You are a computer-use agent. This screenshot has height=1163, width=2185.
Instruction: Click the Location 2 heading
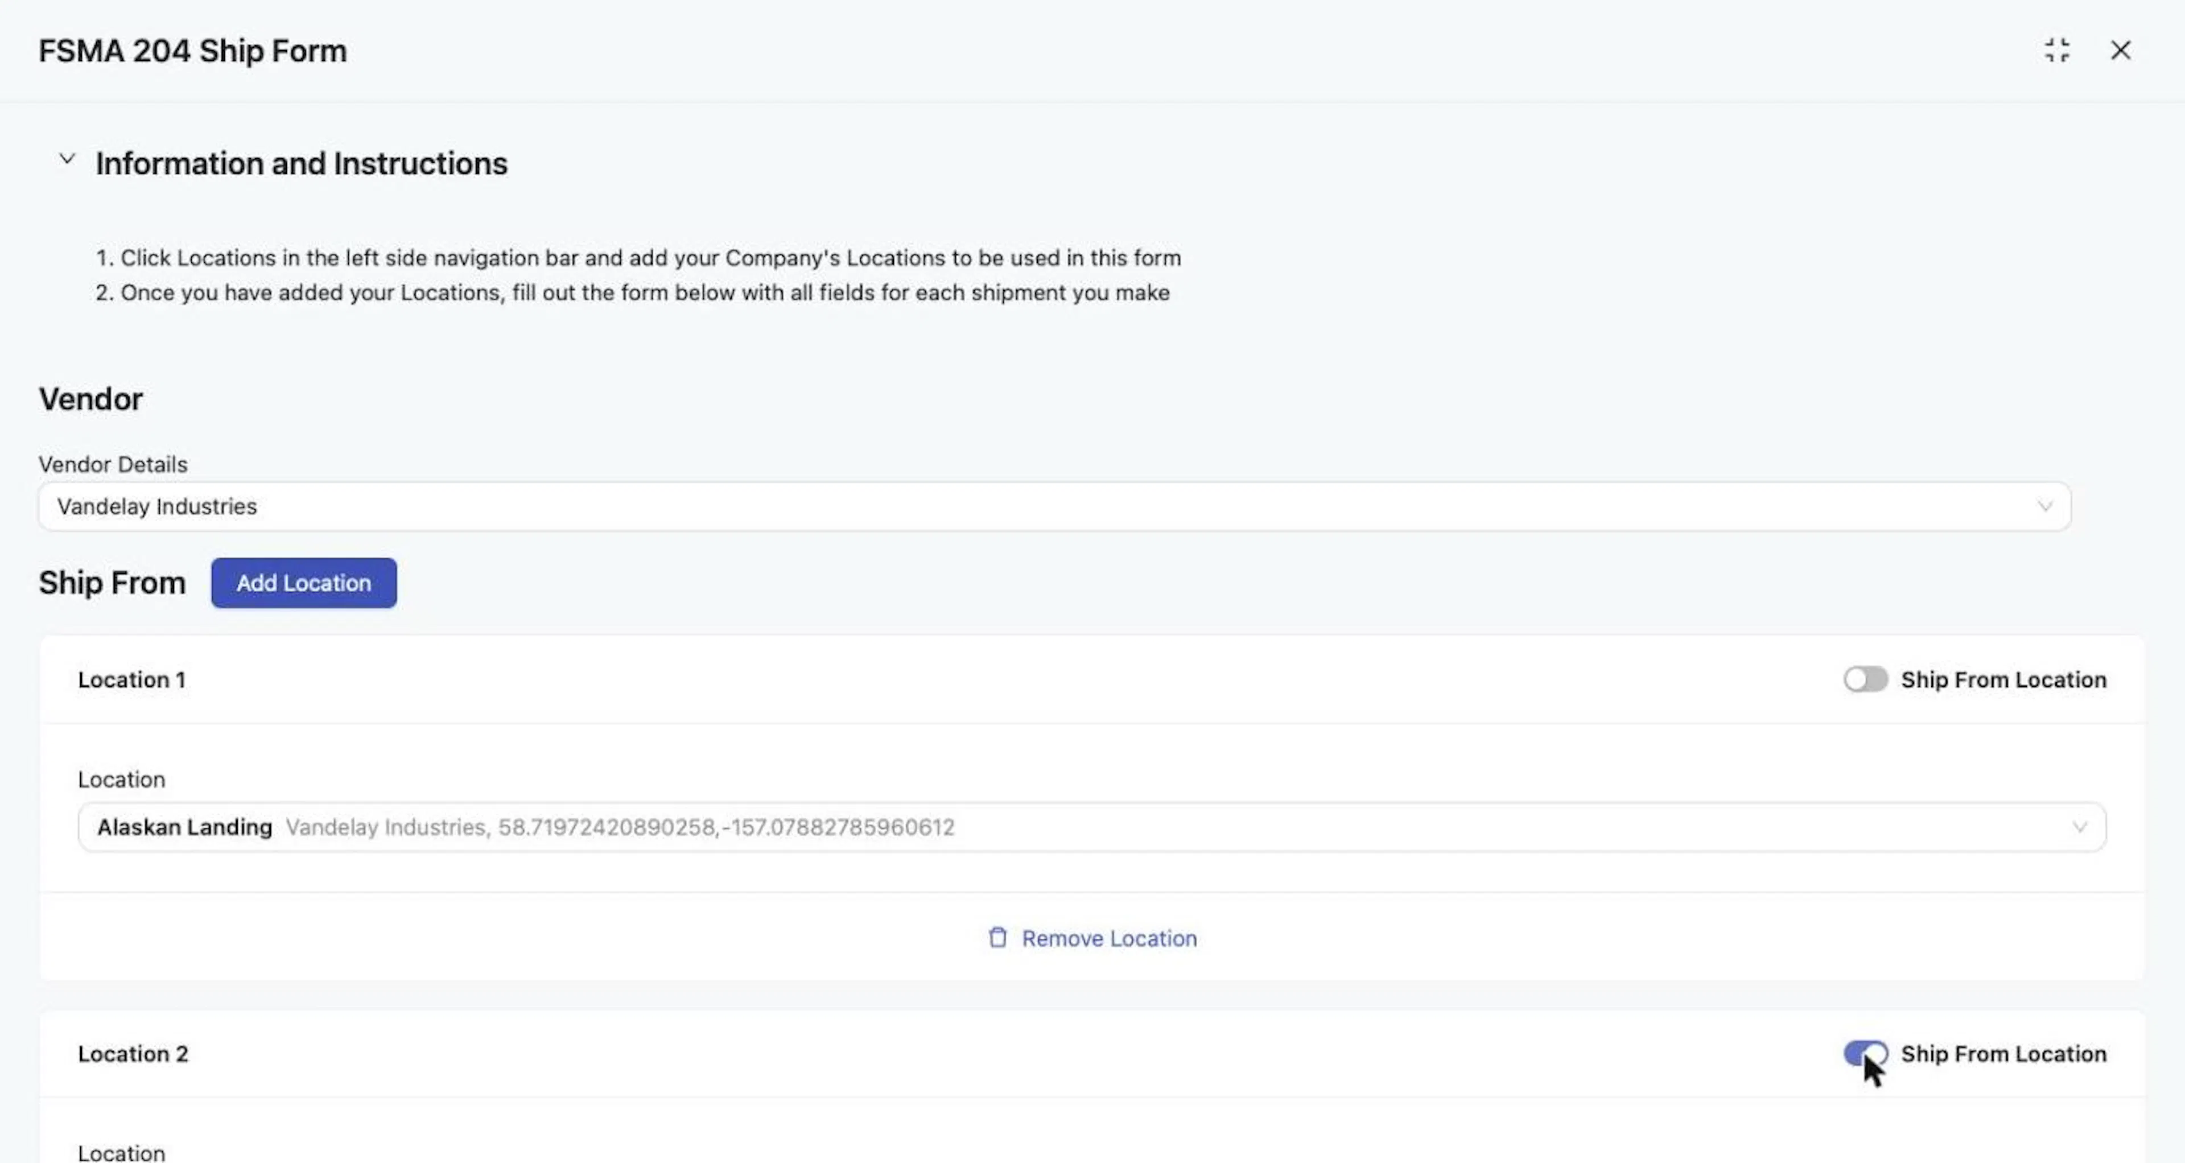coord(133,1054)
